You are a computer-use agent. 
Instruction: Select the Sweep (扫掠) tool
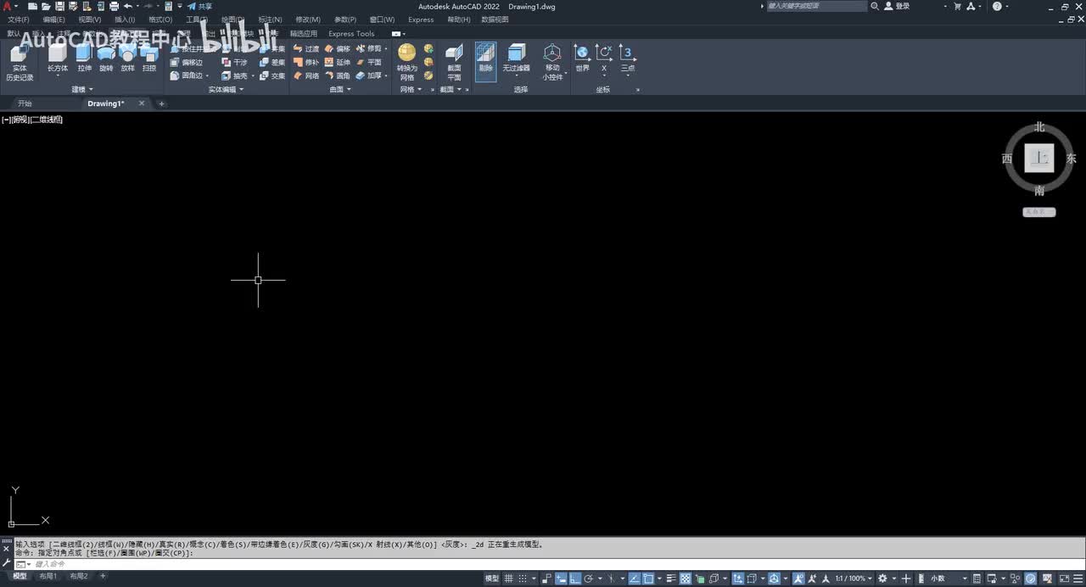pos(149,58)
